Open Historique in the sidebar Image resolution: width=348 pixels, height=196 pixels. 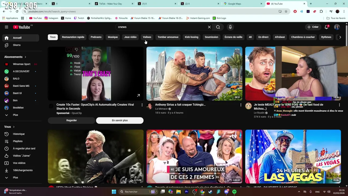click(x=21, y=134)
